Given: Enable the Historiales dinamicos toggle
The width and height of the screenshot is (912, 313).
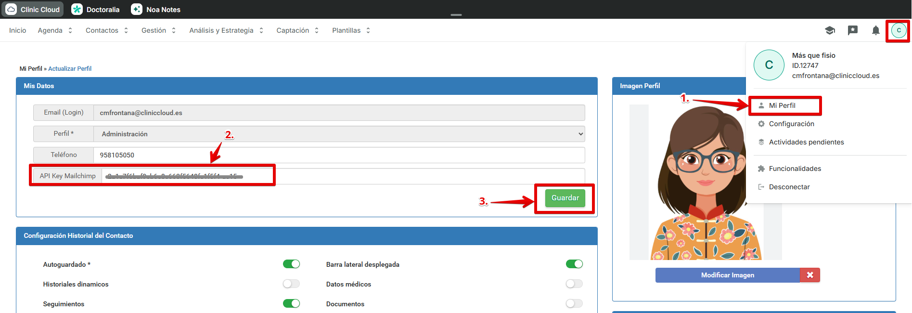Looking at the screenshot, I should click(291, 284).
